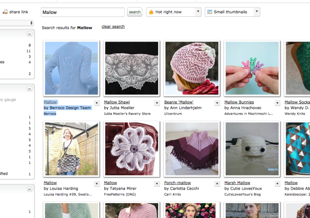The image size is (310, 218).
Task: Click the thumbnail grid icon in view selector
Action: tap(209, 12)
